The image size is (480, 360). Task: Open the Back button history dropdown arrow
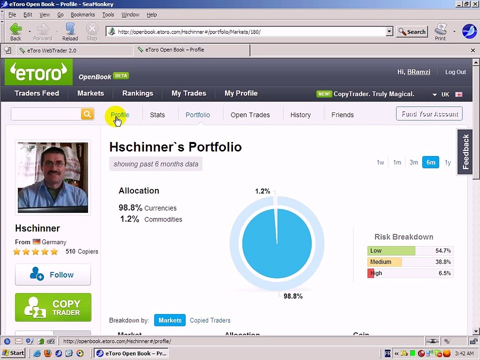click(29, 31)
